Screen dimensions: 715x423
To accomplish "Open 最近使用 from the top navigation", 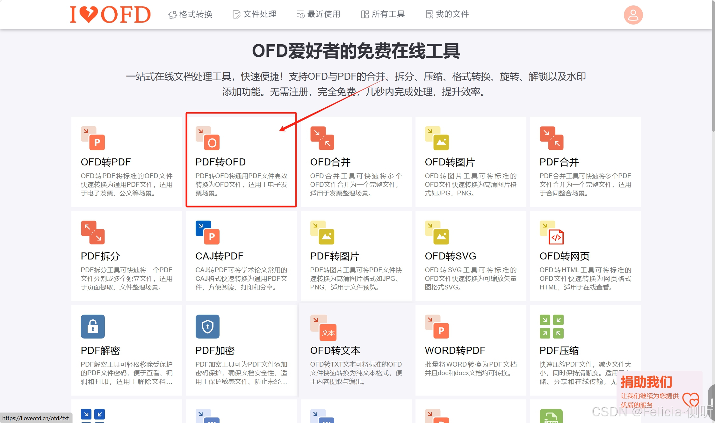I will click(x=318, y=14).
